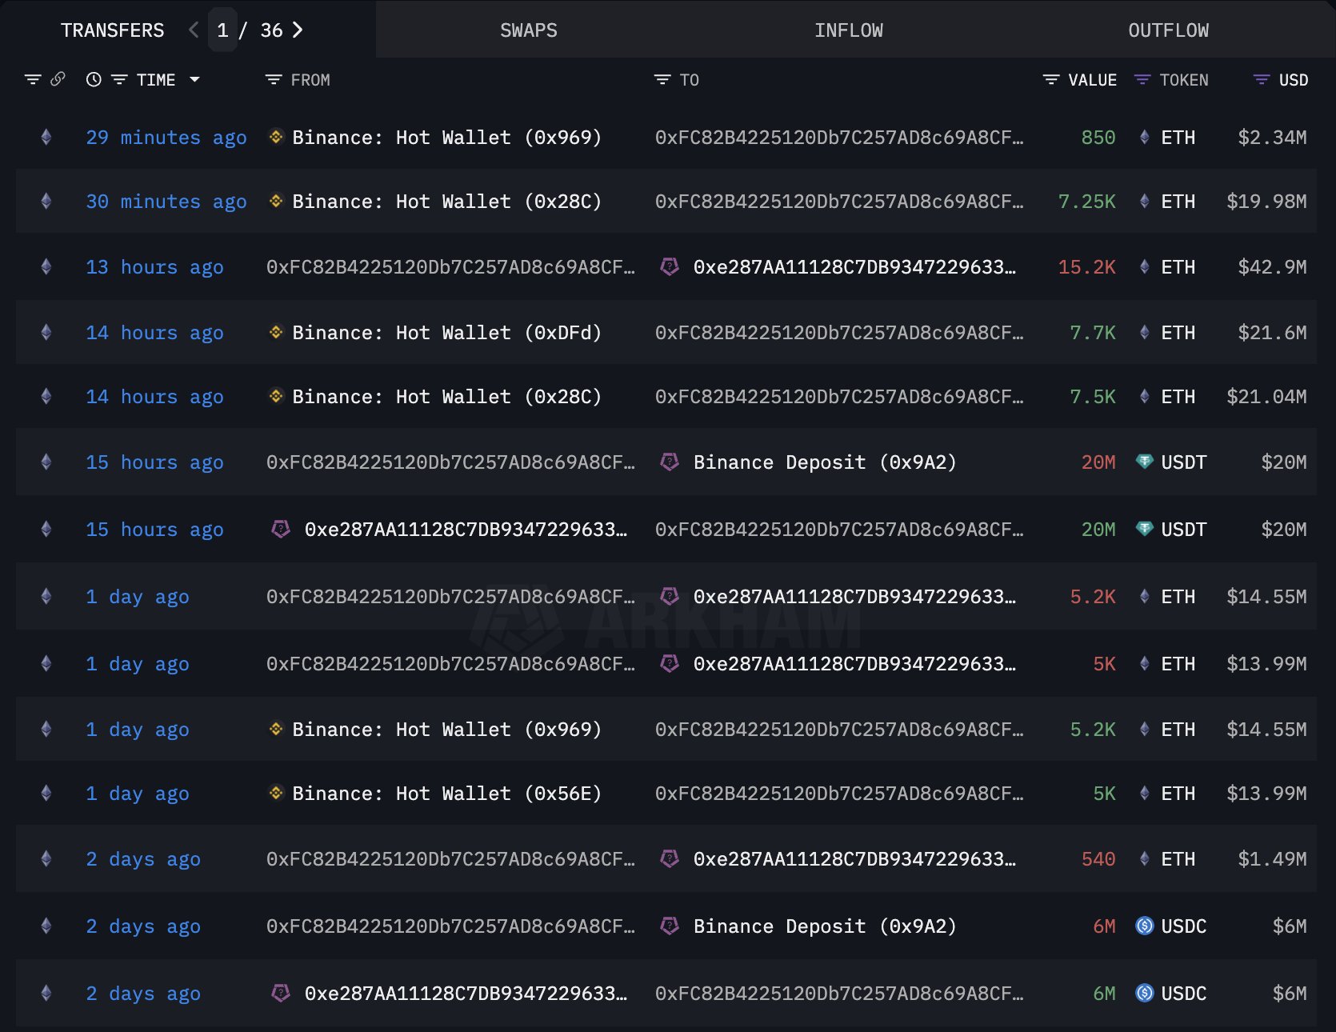Click the $42.9M USD amount

coord(1272,267)
